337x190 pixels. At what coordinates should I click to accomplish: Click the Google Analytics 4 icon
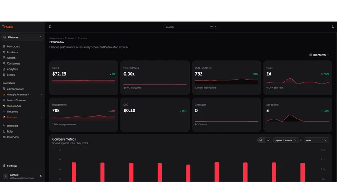(4, 95)
